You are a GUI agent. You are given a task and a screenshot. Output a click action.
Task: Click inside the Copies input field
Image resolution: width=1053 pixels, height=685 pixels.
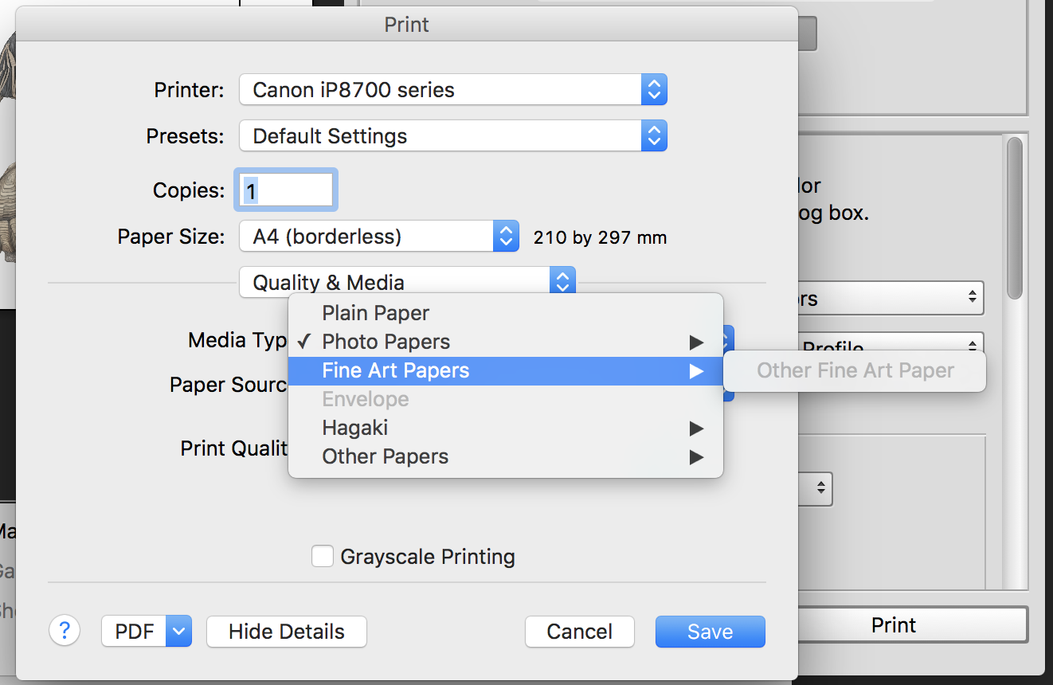pyautogui.click(x=284, y=190)
